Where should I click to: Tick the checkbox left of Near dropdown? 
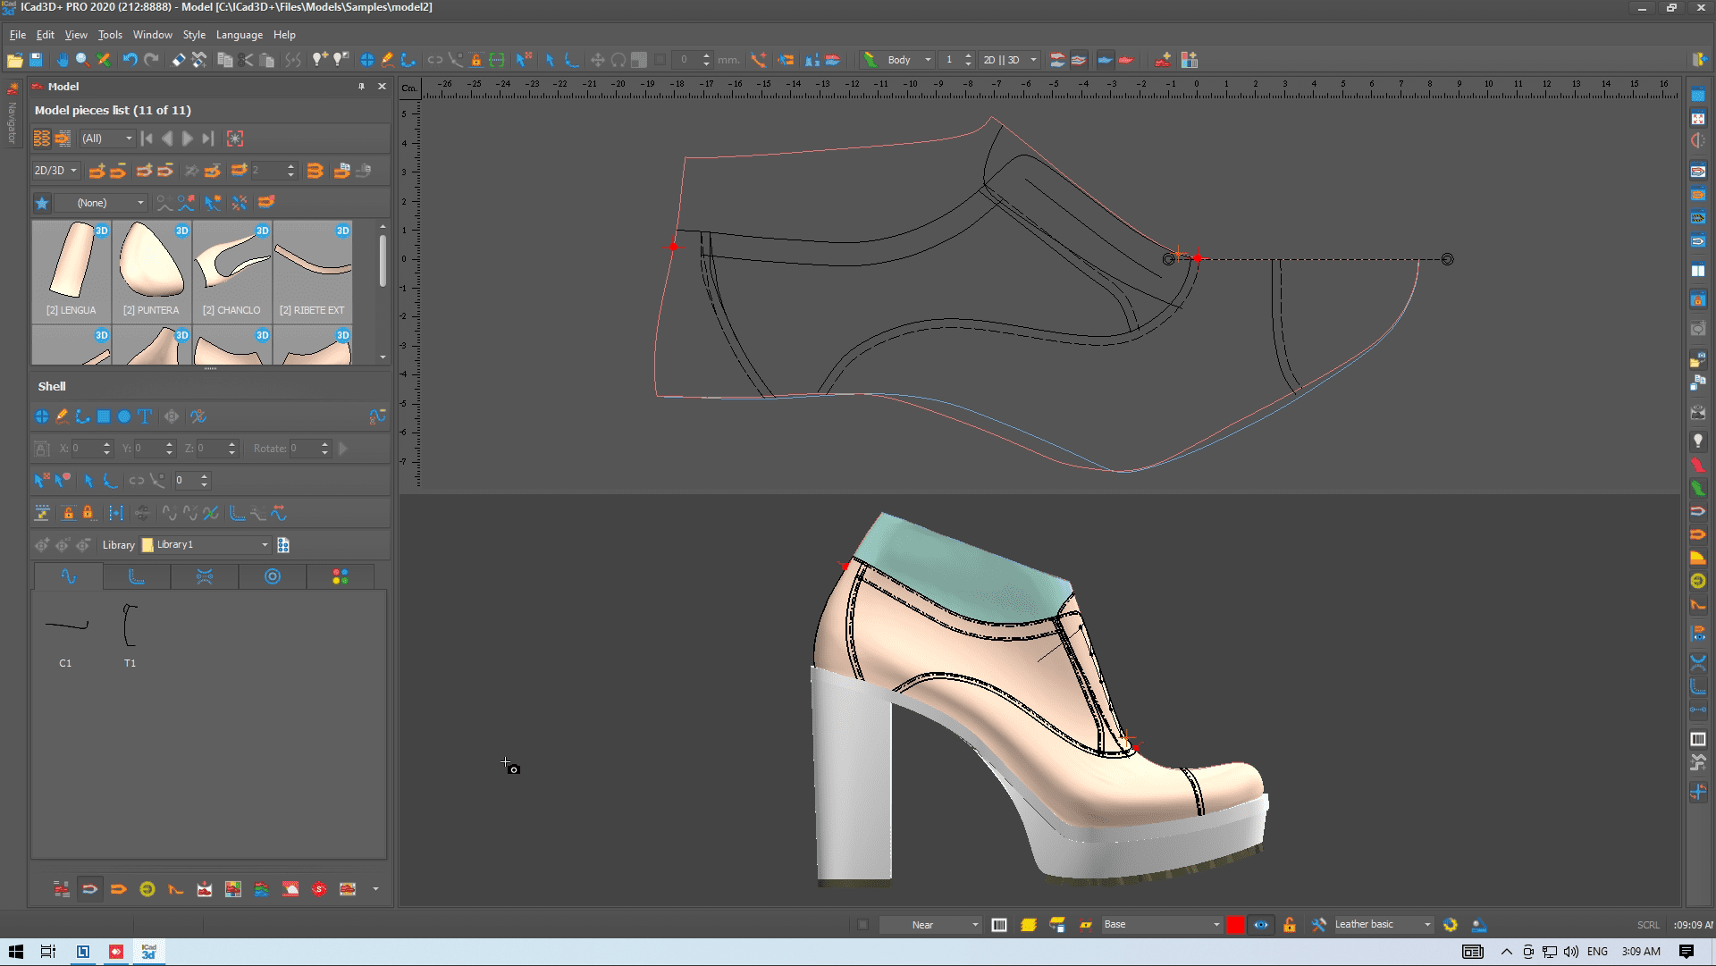tap(862, 925)
